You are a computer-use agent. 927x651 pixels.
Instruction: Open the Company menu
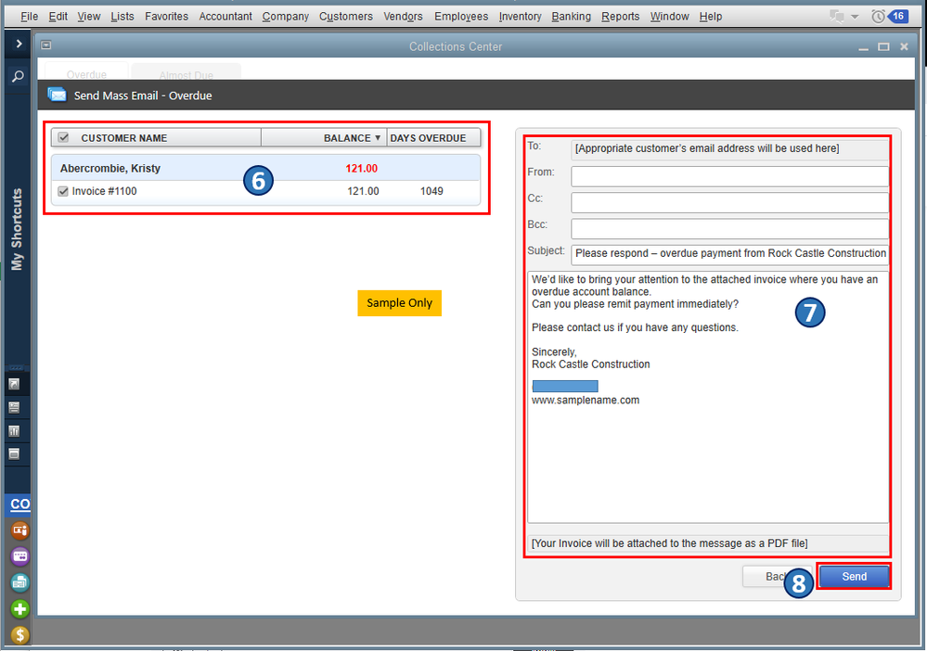click(286, 17)
